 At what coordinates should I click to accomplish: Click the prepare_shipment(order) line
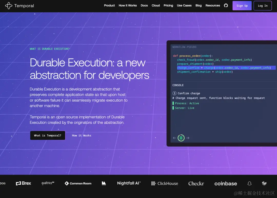coord(195,64)
